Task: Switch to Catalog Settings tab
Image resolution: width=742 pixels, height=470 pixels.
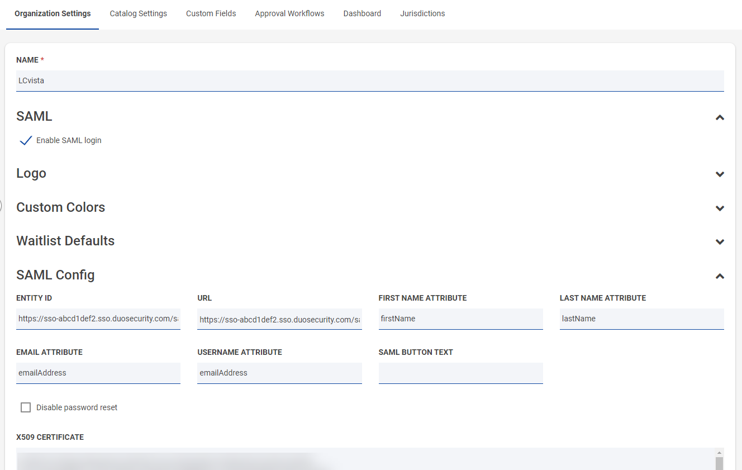Action: [x=138, y=13]
